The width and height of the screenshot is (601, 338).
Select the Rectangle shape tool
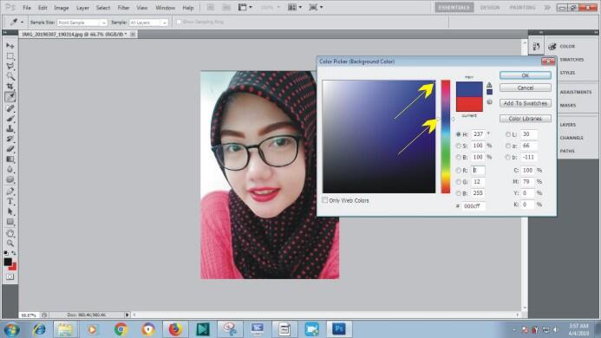coord(10,222)
